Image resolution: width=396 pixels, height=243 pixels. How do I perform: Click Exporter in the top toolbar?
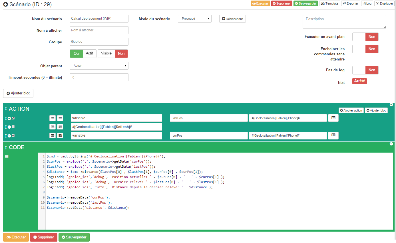tap(350, 4)
